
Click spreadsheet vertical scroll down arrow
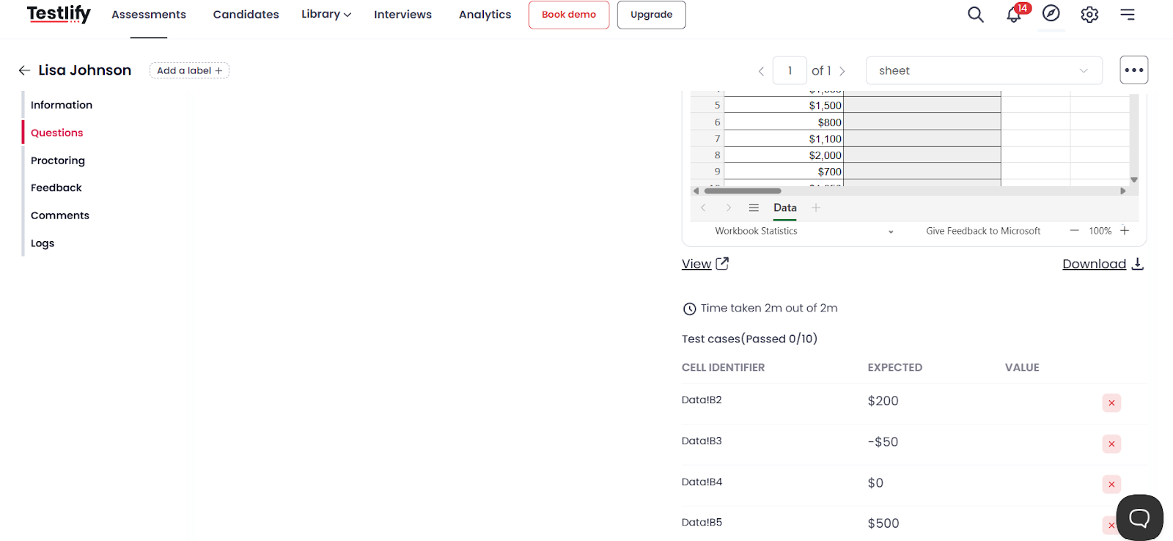(1133, 180)
